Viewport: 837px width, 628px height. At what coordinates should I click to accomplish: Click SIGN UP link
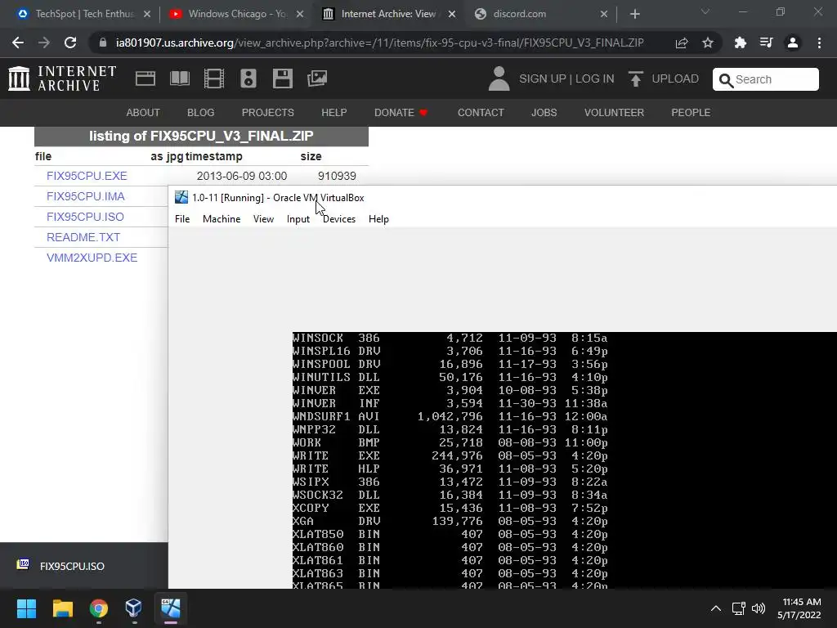(x=543, y=78)
